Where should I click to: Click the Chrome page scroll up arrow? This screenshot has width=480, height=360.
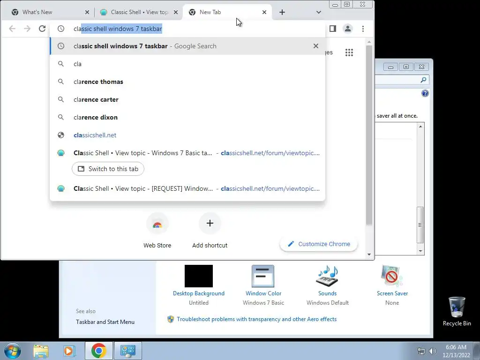pos(369,42)
